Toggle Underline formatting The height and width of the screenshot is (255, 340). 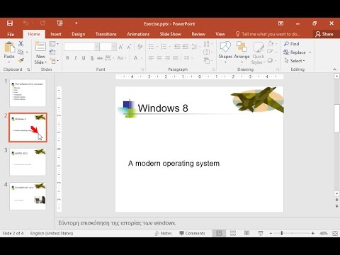click(84, 58)
